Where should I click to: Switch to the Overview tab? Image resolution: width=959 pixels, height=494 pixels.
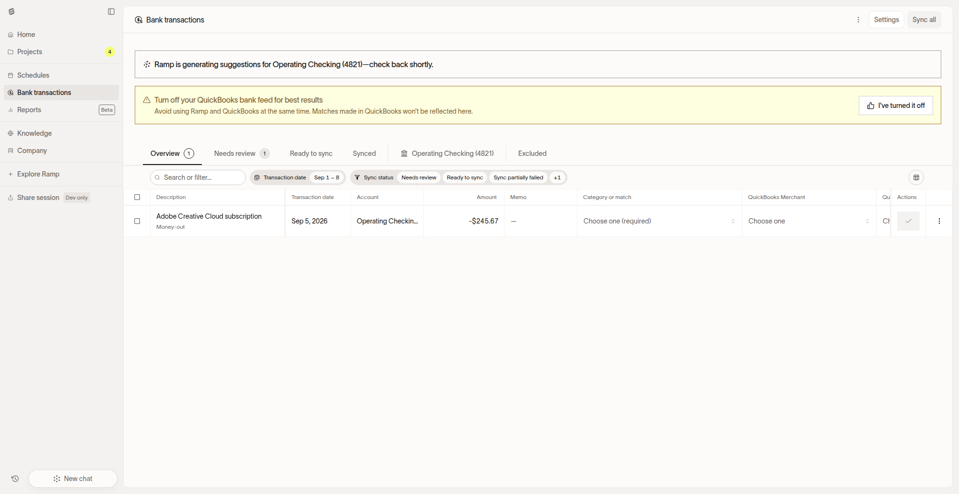coord(172,153)
